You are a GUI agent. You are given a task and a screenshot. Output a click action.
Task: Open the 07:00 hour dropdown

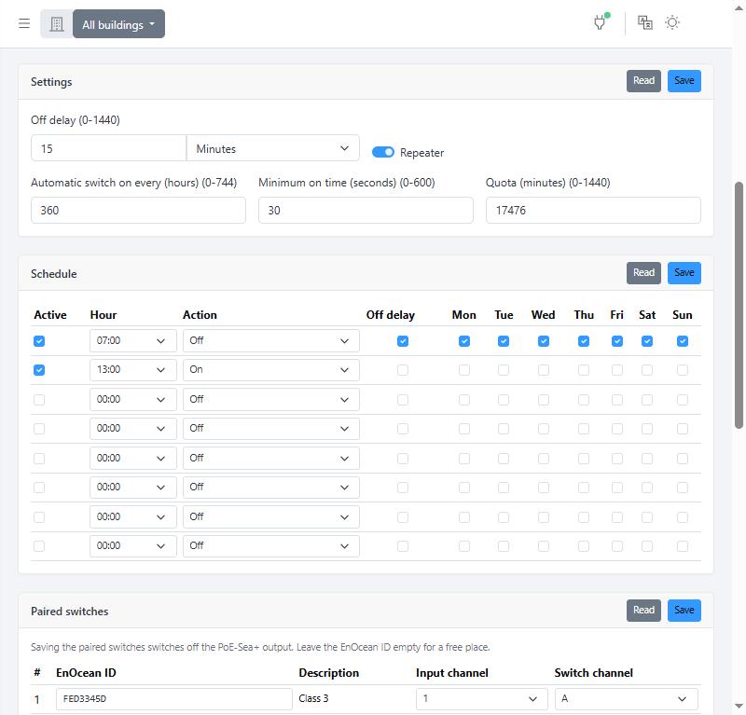coord(132,340)
